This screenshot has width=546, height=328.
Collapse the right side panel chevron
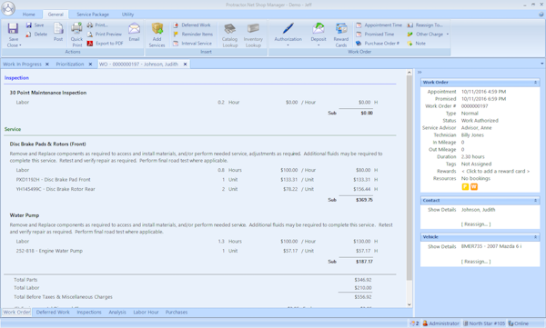(x=420, y=73)
